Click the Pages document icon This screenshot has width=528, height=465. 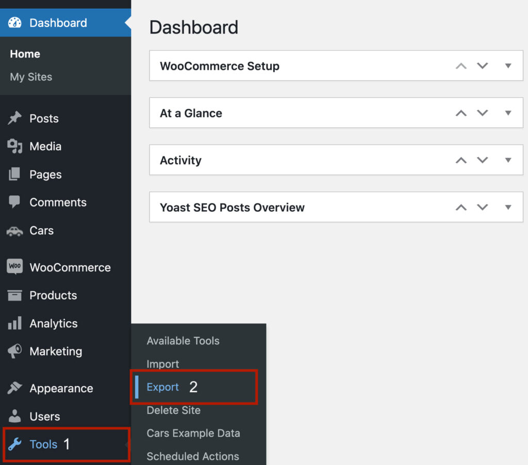(x=15, y=174)
